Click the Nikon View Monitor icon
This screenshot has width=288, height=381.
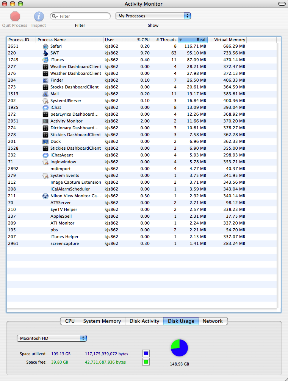coord(45,196)
